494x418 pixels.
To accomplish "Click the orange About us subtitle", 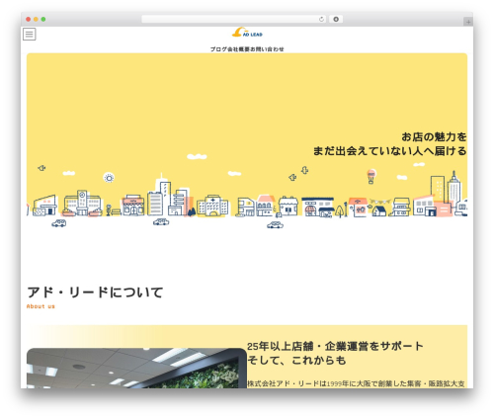I will 41,306.
